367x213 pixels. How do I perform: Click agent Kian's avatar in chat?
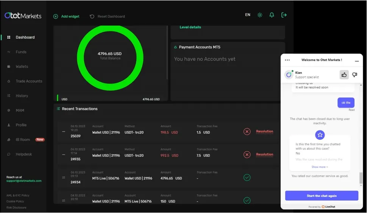coord(289,75)
